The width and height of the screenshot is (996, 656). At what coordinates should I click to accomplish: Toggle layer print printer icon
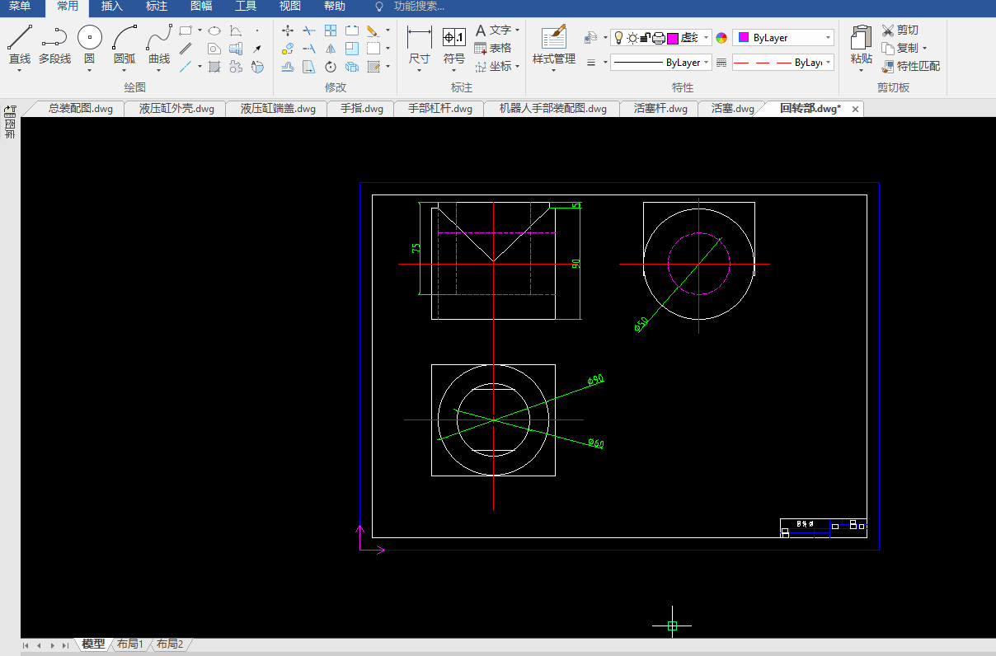pos(659,38)
